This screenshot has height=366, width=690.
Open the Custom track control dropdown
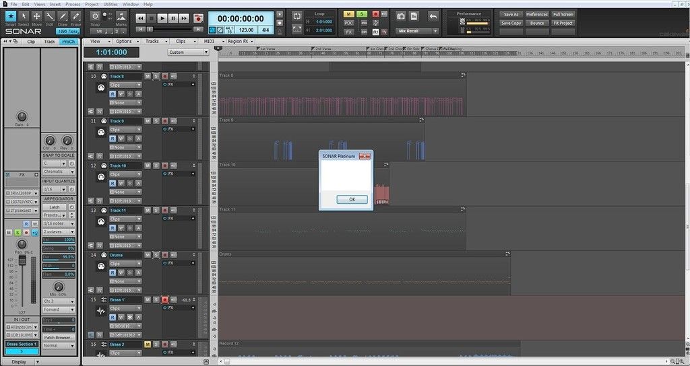click(x=187, y=52)
